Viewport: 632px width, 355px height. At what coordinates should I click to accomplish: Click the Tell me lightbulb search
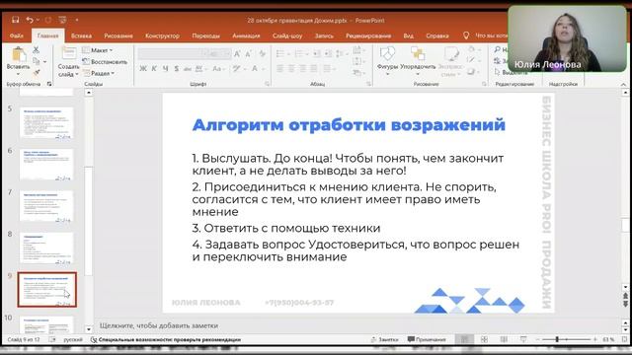pyautogui.click(x=466, y=35)
